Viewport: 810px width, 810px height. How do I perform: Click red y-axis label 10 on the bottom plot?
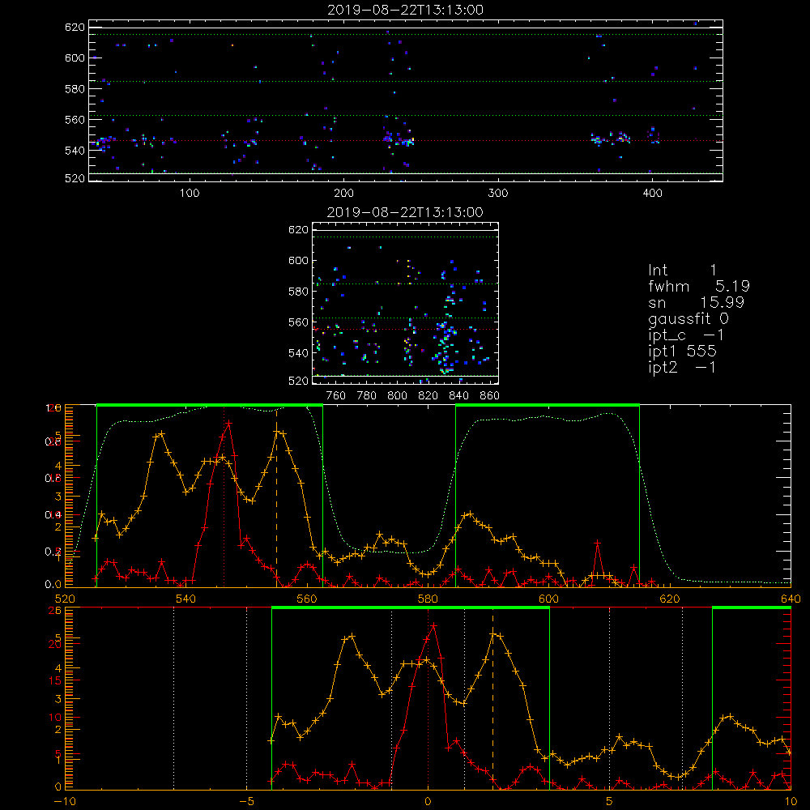click(55, 718)
